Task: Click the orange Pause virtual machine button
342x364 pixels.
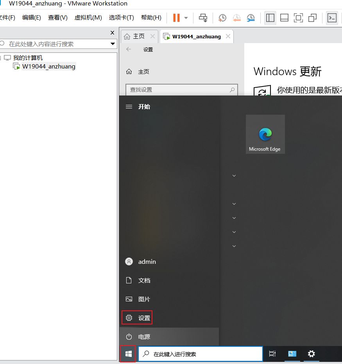Action: coord(176,18)
